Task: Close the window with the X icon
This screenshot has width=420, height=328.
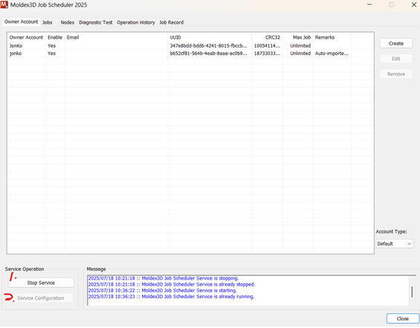Action: [x=414, y=4]
